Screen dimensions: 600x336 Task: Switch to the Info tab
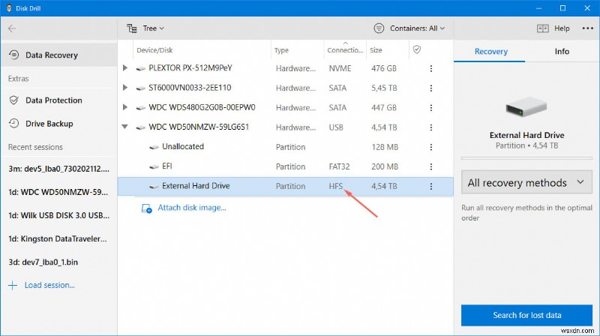pos(561,52)
